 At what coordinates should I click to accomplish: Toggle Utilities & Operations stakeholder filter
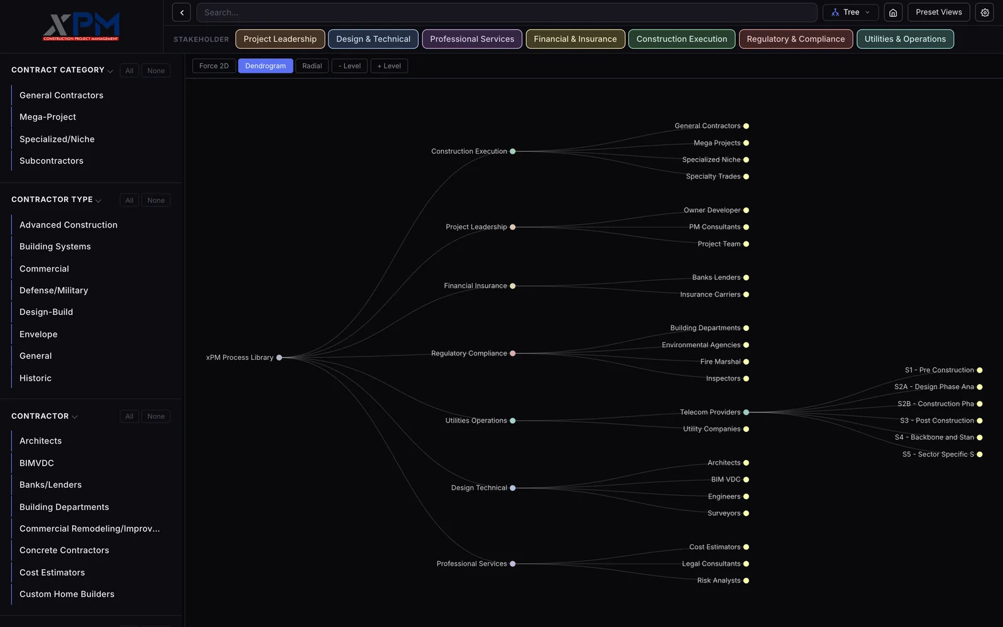click(x=905, y=39)
